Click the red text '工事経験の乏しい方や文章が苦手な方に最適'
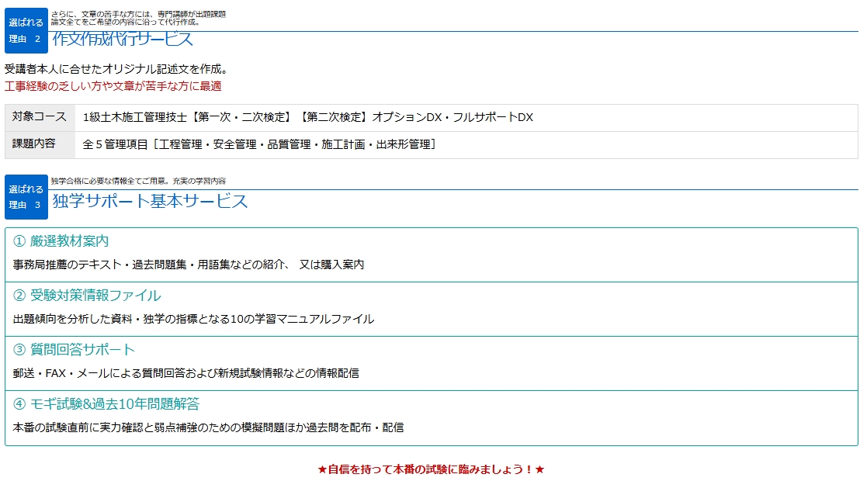This screenshot has width=867, height=481. 113,86
